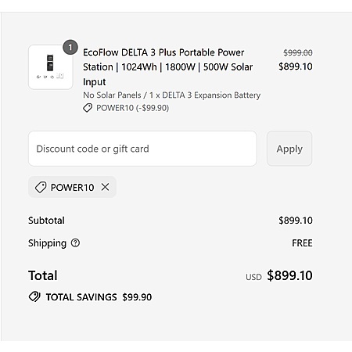Remove the POWER10 discount code

(x=105, y=187)
